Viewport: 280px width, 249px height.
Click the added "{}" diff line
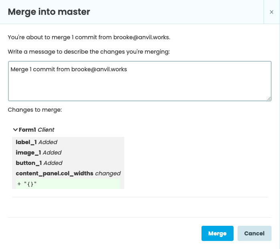[x=68, y=184]
